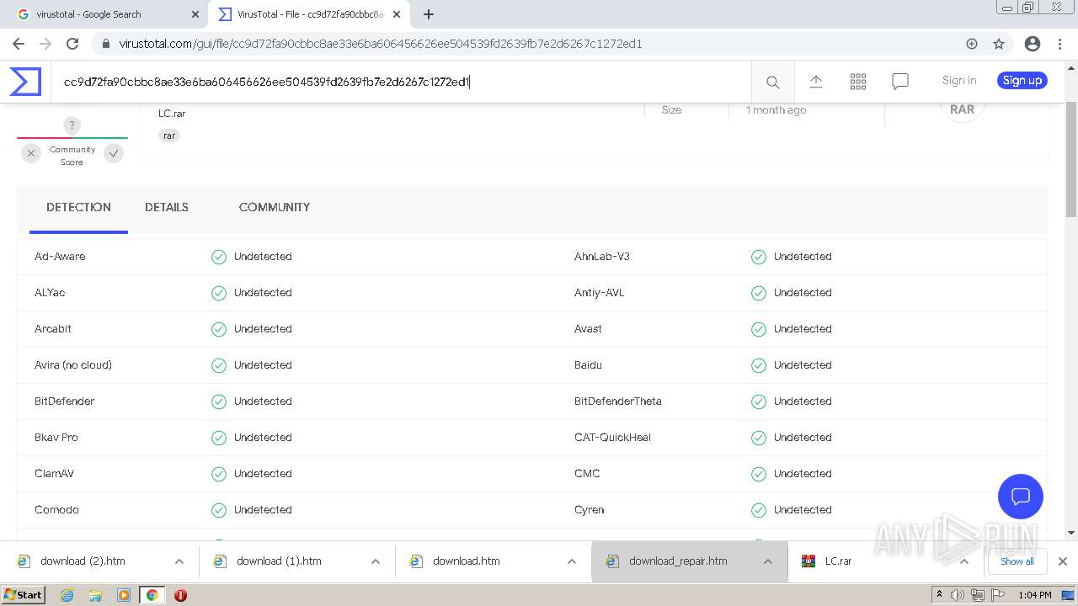Close the downloads bar
The image size is (1078, 606).
click(x=1063, y=561)
